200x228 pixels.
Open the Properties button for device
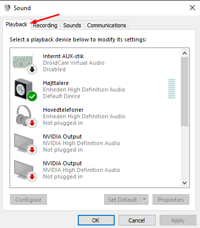click(171, 200)
